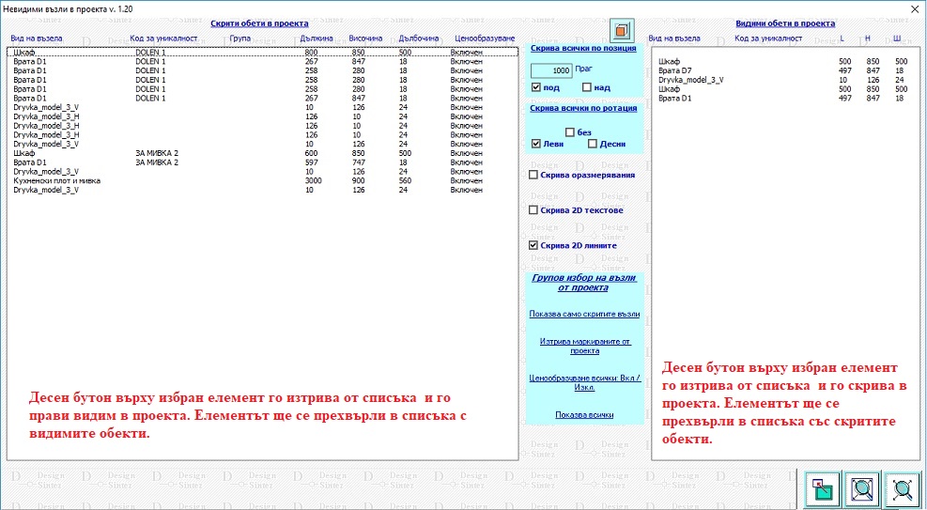
Task: Click the 'Скрити обети в проекта' heading
Action: [259, 23]
